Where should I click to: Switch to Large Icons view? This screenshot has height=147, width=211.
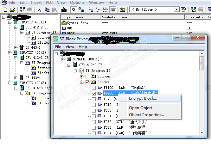tap(91, 10)
